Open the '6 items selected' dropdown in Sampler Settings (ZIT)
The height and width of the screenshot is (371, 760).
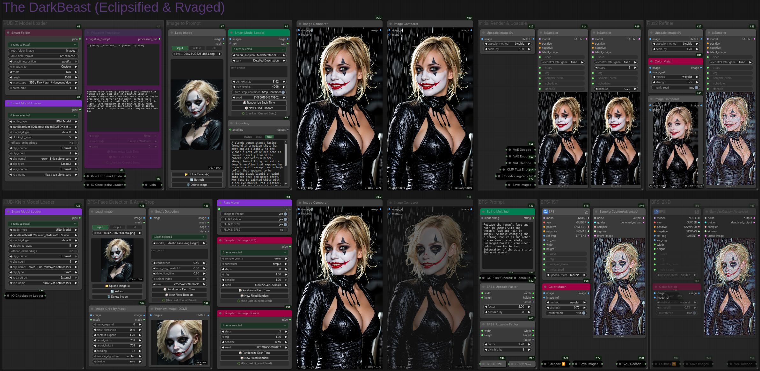pyautogui.click(x=254, y=252)
